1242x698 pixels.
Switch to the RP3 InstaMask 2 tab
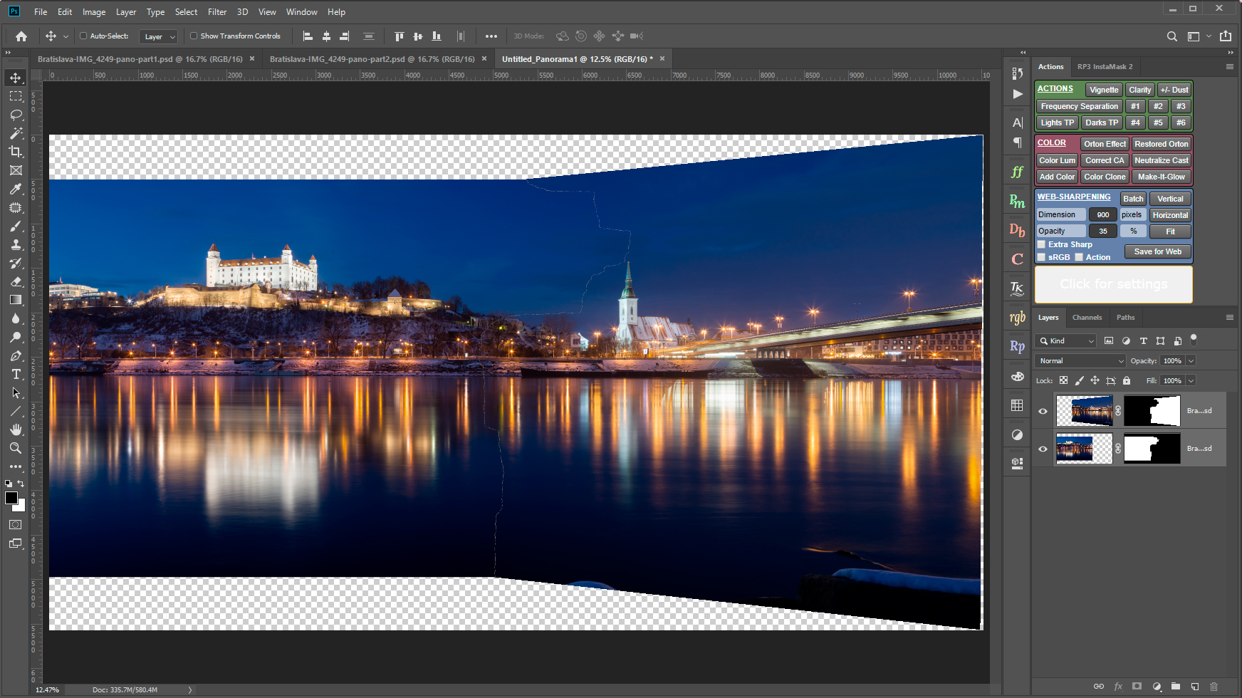[x=1105, y=67]
